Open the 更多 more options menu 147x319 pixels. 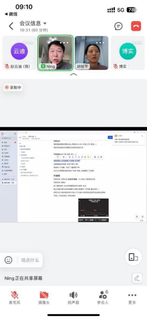pyautogui.click(x=132, y=298)
